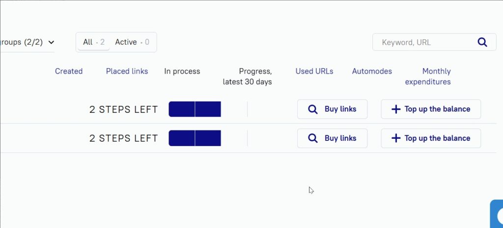Sort by Automodes column header

coord(372,71)
